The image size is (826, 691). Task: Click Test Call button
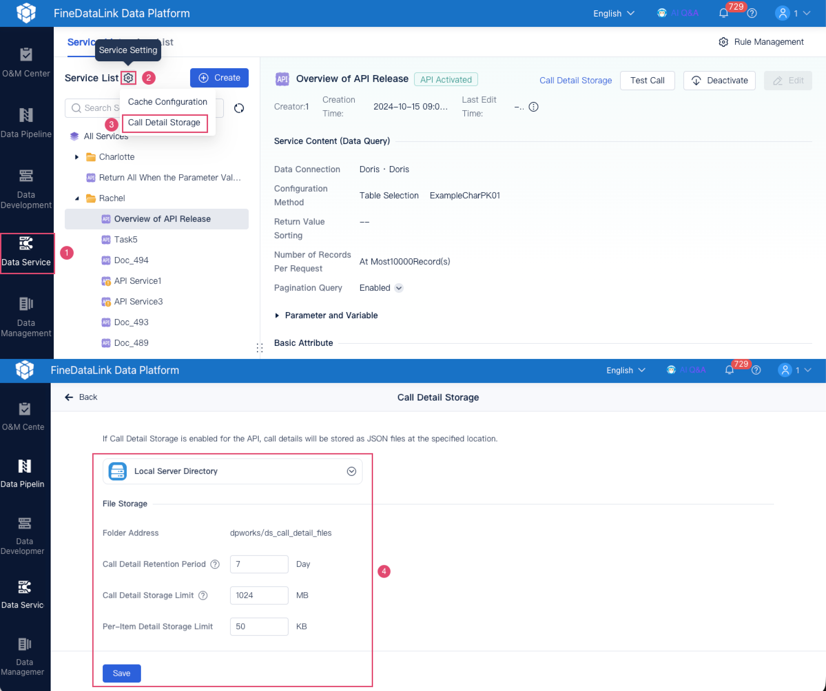point(647,80)
